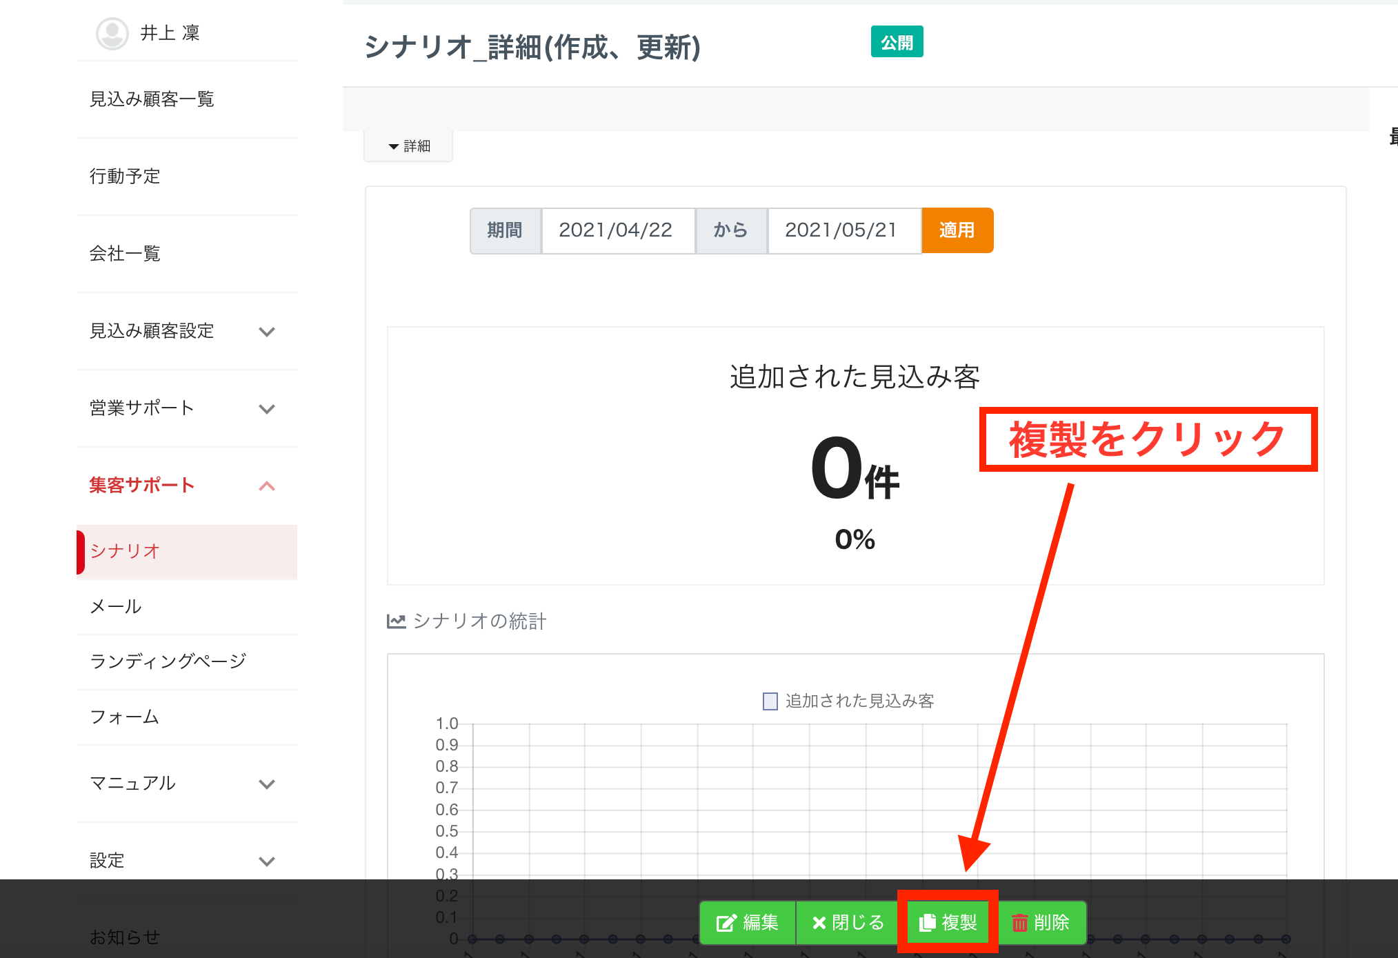This screenshot has width=1398, height=958.
Task: Expand 見込み顧客設定 menu chevron
Action: click(267, 332)
